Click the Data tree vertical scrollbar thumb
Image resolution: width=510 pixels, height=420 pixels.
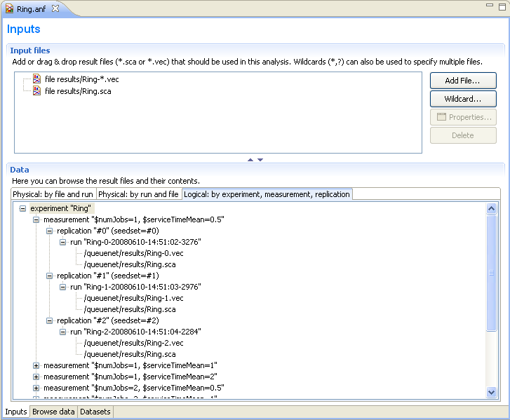click(x=492, y=273)
